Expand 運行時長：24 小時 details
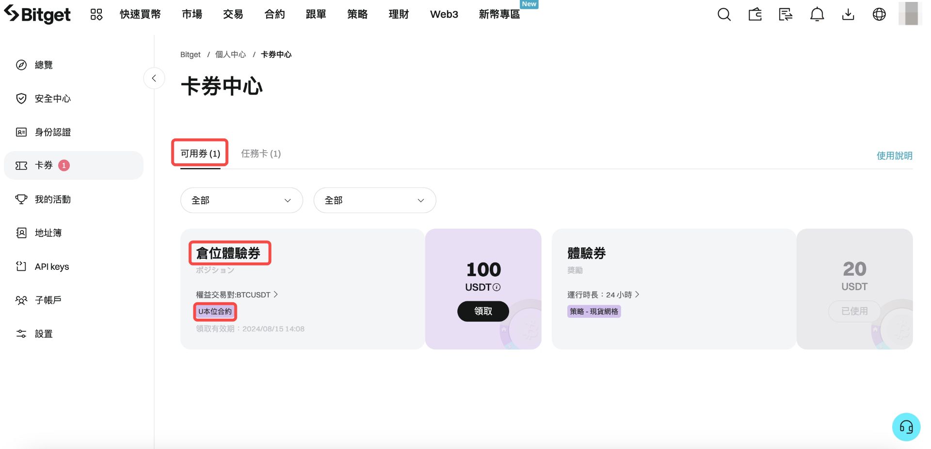The width and height of the screenshot is (931, 449). [x=603, y=294]
